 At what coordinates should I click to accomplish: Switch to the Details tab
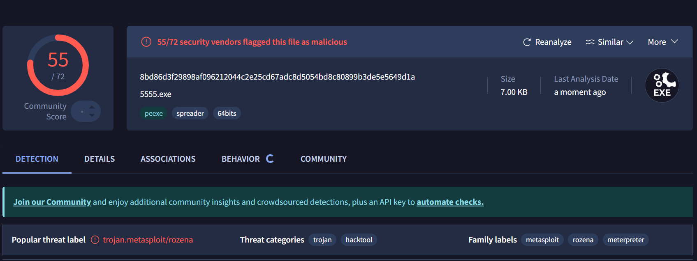point(100,159)
